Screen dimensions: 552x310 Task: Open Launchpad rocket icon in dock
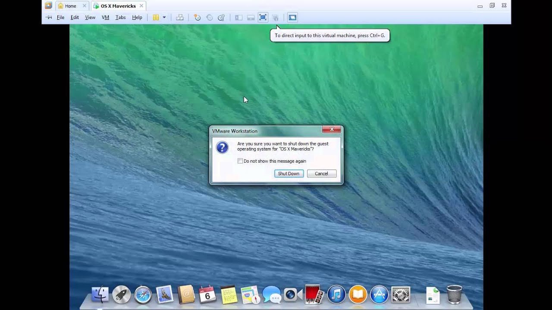[x=122, y=294]
